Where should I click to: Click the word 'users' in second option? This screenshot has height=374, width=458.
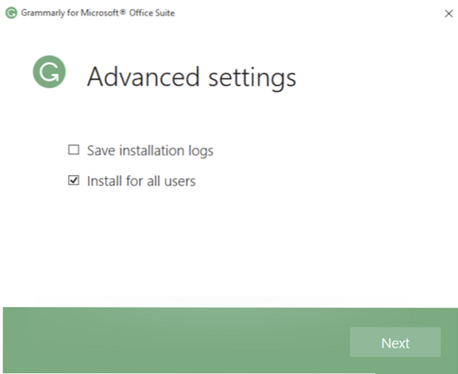179,181
